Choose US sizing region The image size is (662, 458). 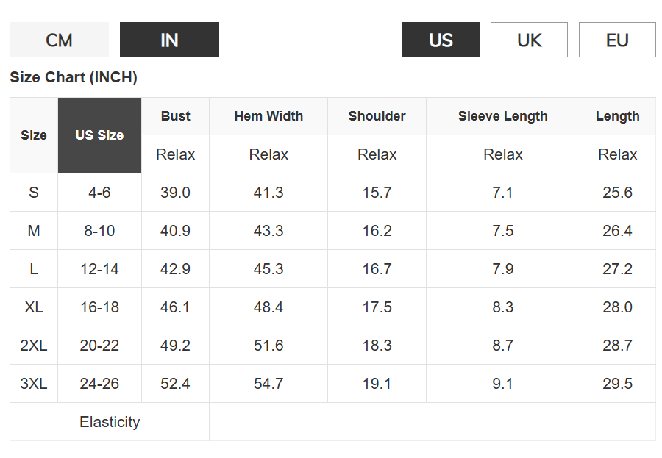441,40
